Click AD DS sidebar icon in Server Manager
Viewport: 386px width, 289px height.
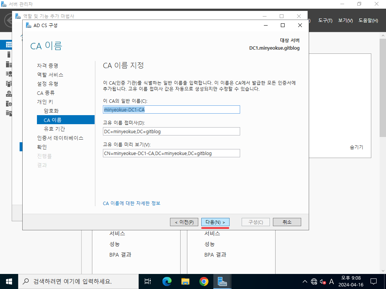pyautogui.click(x=9, y=84)
